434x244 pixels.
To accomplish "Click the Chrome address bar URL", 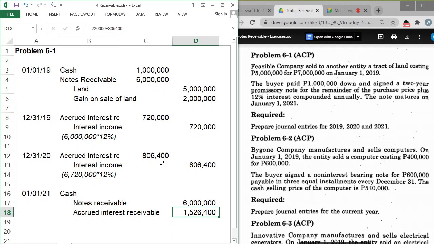I will pos(322,22).
